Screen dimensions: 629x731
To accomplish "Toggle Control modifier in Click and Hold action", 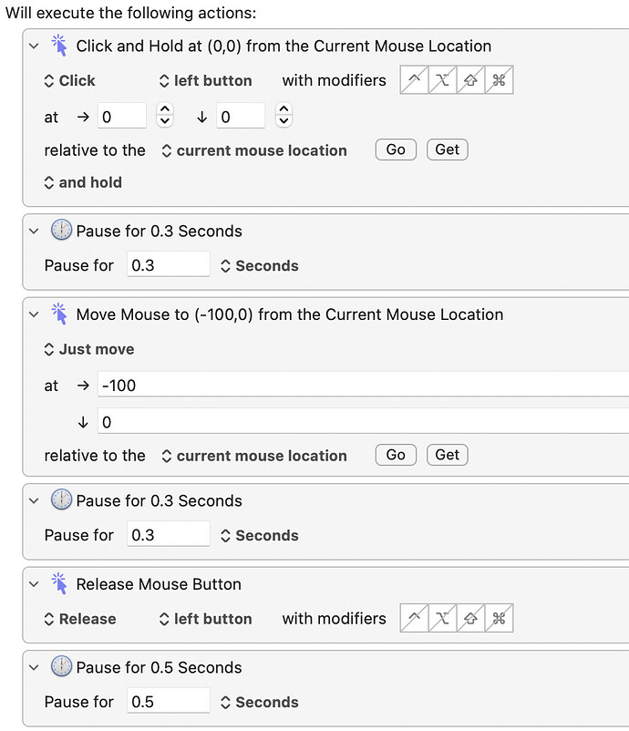I will [415, 80].
